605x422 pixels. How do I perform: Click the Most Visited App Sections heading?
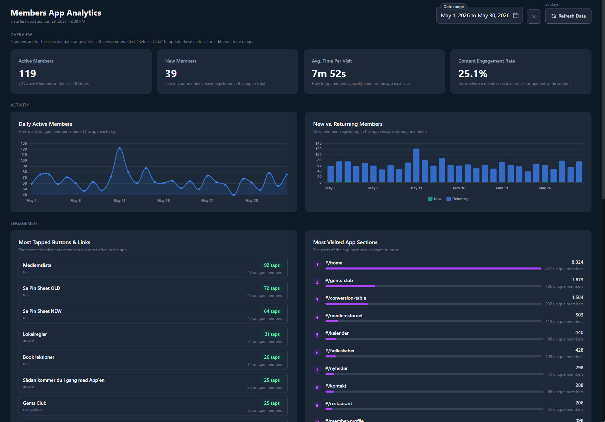click(345, 242)
